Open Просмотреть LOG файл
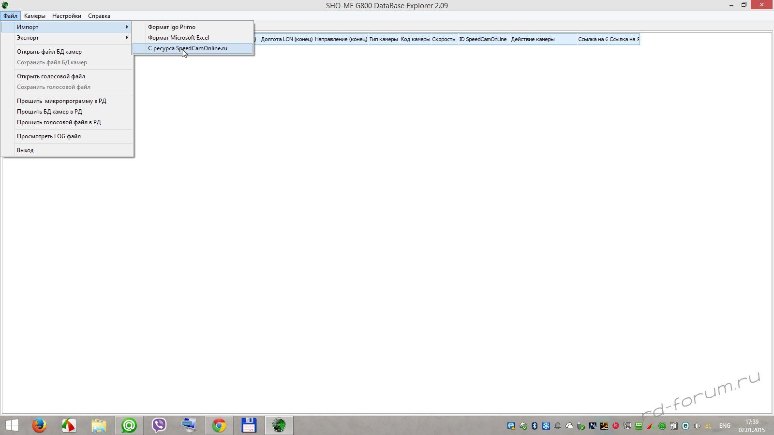Image resolution: width=774 pixels, height=435 pixels. pyautogui.click(x=67, y=136)
